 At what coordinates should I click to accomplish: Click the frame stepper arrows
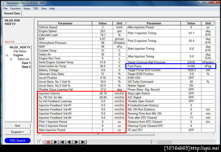click(43, 142)
